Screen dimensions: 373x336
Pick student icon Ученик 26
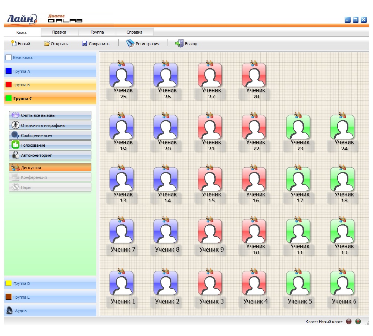pos(166,75)
